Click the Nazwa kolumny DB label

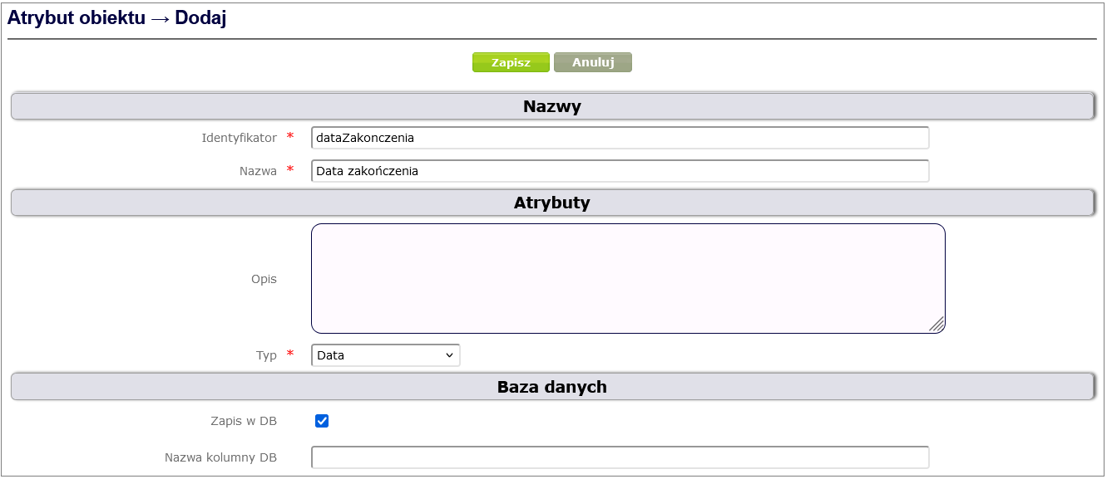click(220, 457)
